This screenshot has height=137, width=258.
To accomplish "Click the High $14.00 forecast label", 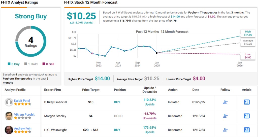I will pos(248,33).
